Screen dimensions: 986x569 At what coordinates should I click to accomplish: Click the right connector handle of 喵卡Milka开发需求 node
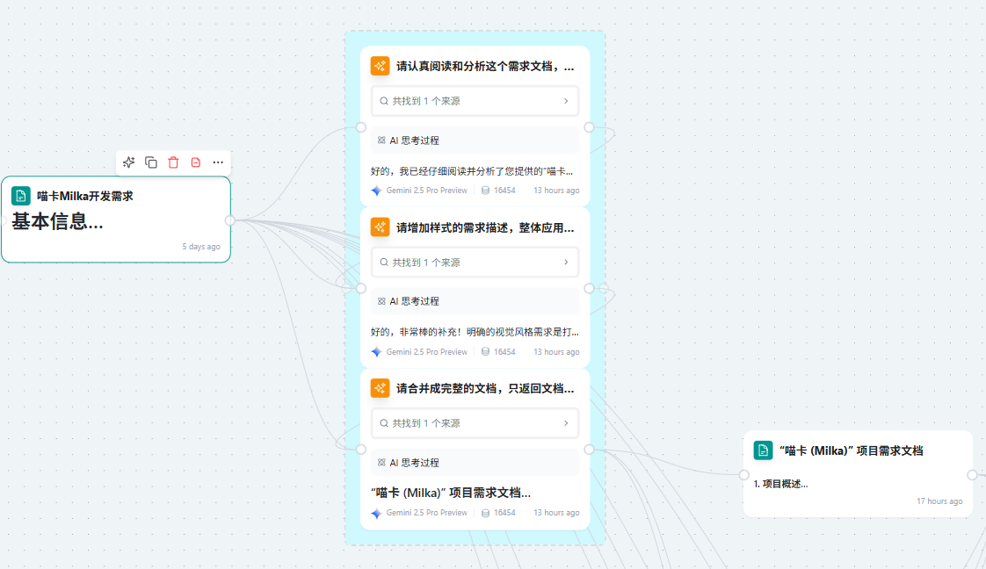click(x=230, y=220)
